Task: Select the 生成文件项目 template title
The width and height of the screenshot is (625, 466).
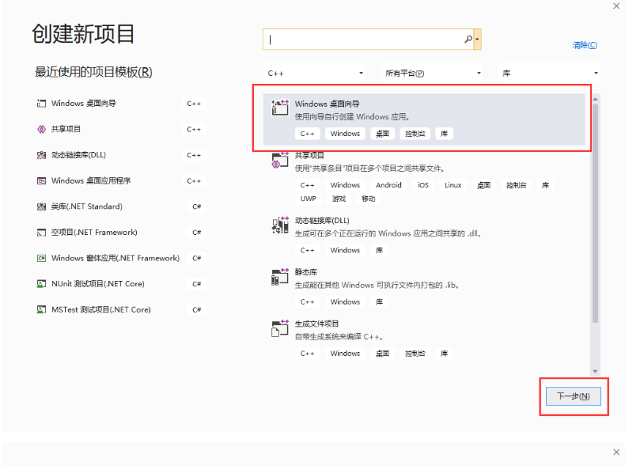Action: [316, 324]
